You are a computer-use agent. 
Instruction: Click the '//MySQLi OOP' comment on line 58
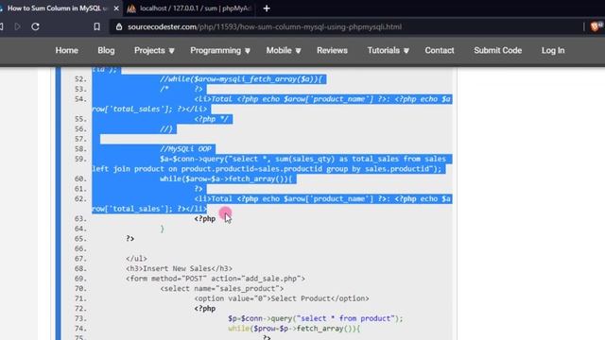[x=185, y=149]
